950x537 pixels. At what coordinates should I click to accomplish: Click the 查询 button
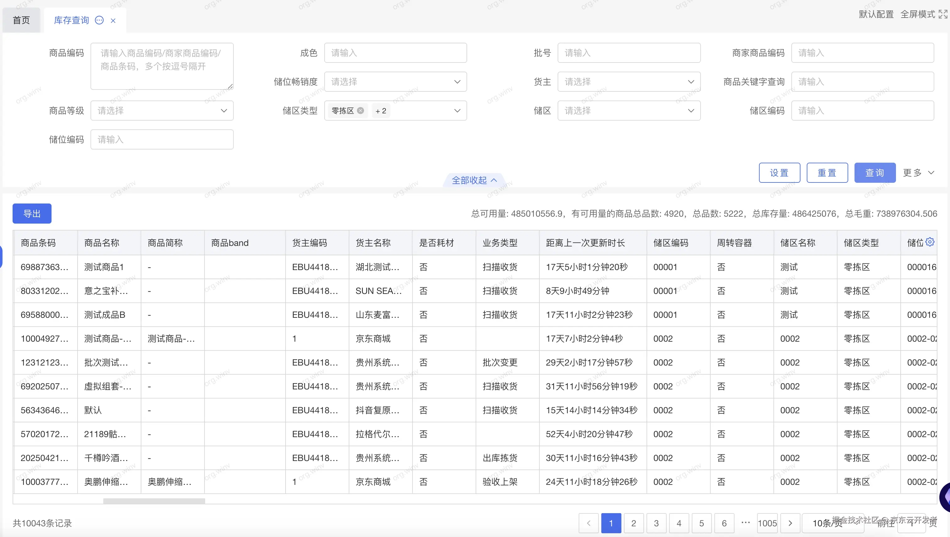coord(875,173)
